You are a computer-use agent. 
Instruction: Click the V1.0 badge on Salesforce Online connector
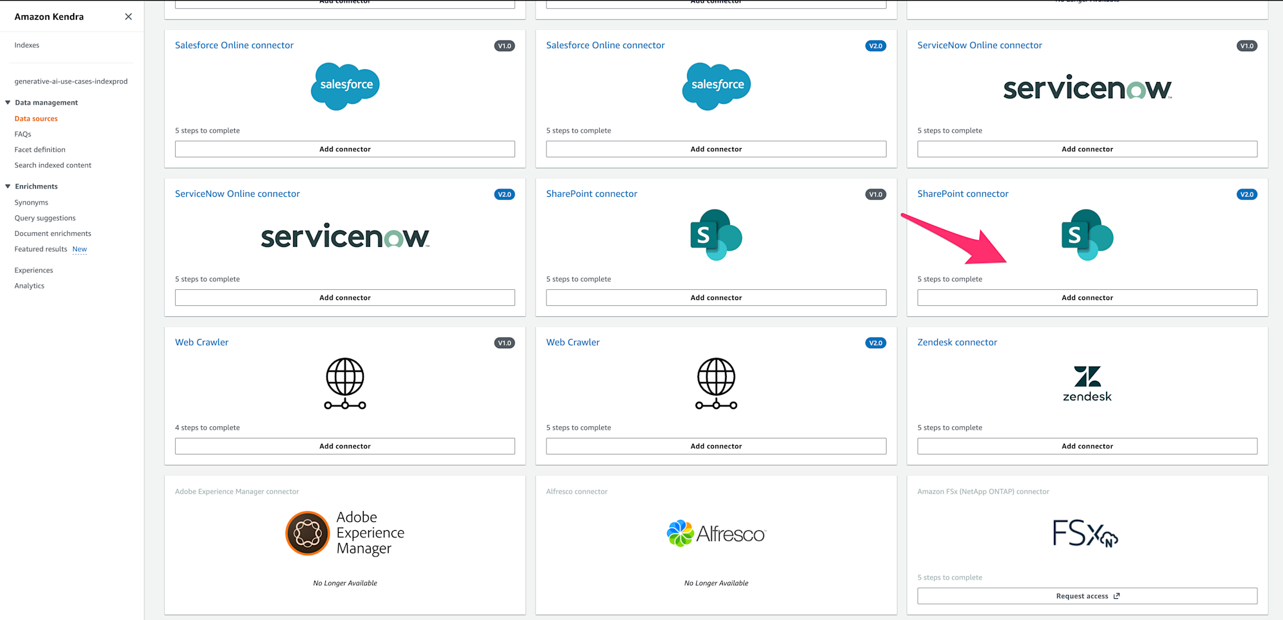[x=505, y=46]
